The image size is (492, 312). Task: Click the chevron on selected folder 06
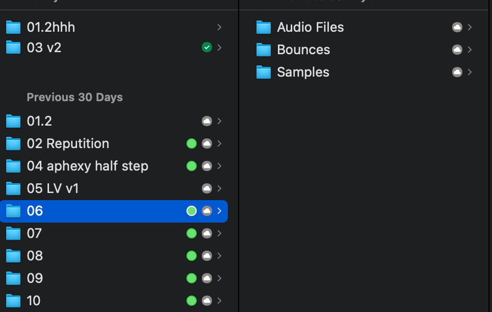click(220, 211)
